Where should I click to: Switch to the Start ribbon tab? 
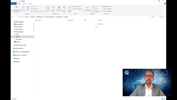pyautogui.click(x=19, y=4)
